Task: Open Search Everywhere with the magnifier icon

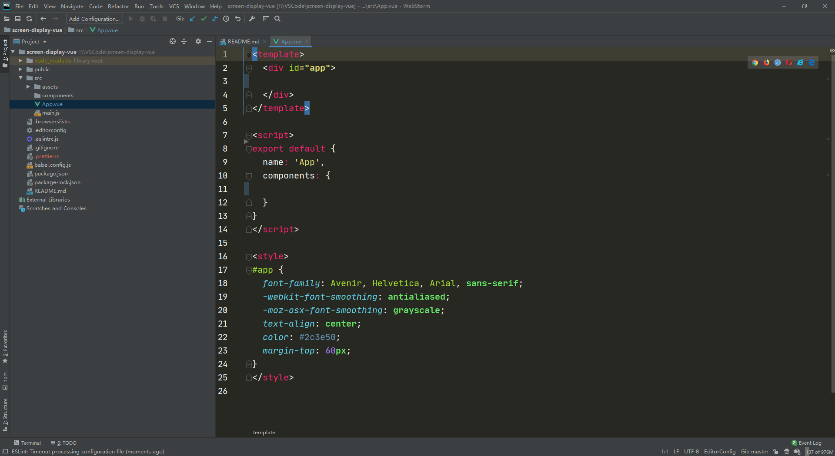Action: click(x=277, y=19)
